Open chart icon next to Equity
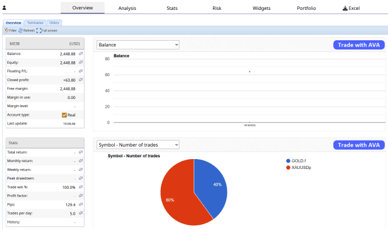This screenshot has height=229, width=388. 81,62
